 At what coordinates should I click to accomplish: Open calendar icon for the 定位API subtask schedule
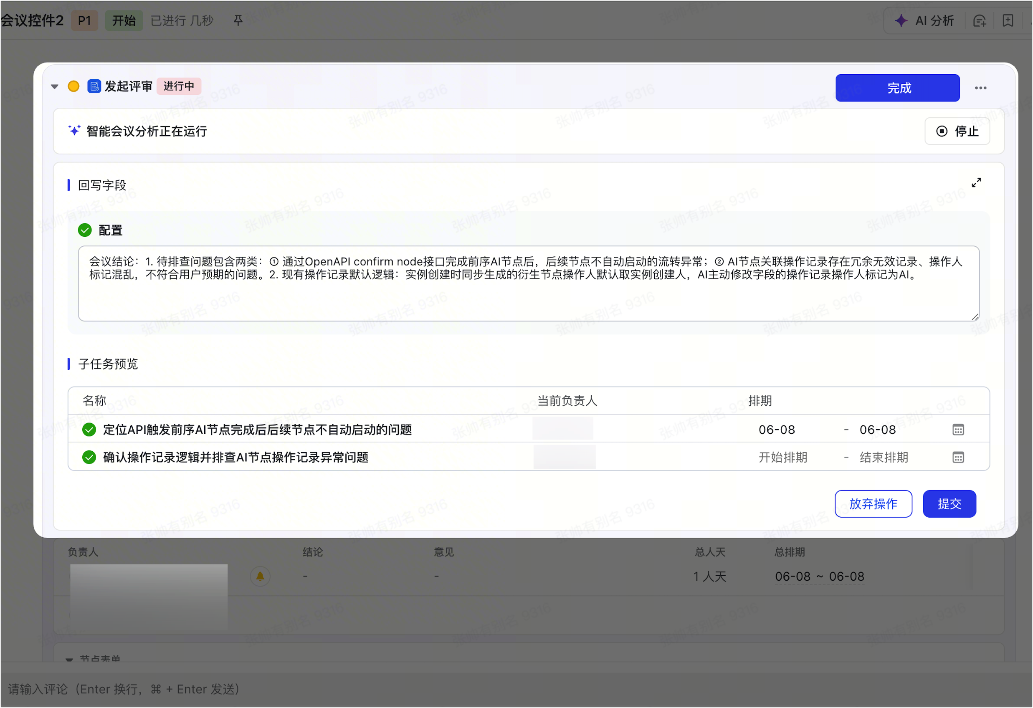(x=958, y=430)
